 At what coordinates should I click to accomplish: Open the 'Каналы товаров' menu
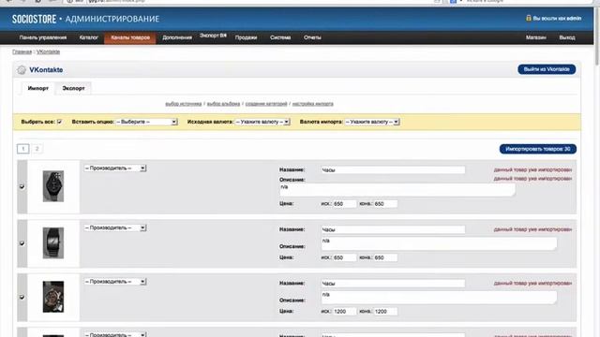pyautogui.click(x=130, y=37)
